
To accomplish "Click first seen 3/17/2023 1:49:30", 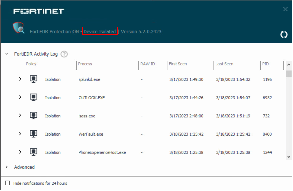I will 186,80.
